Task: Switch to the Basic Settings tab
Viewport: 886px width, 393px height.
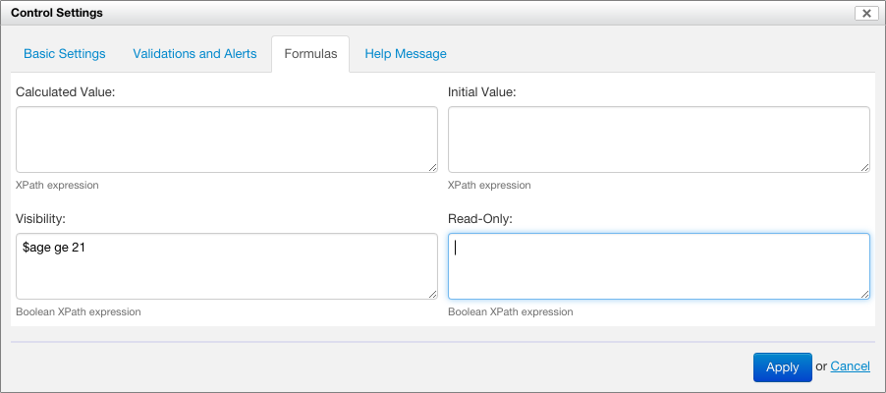Action: (65, 54)
